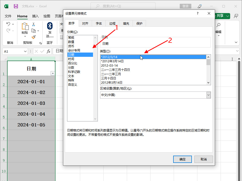Click the Paste clipboard icon

coord(25,26)
